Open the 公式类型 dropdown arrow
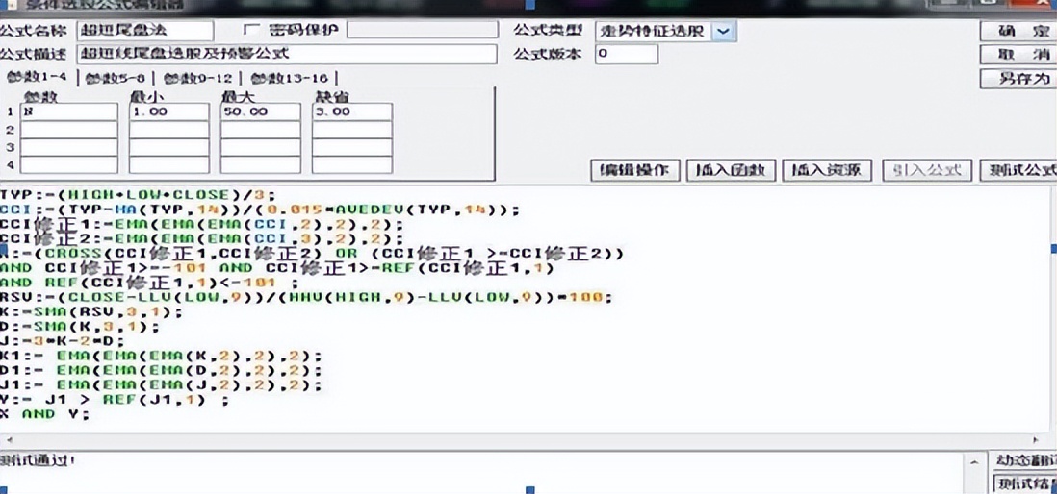 point(723,31)
